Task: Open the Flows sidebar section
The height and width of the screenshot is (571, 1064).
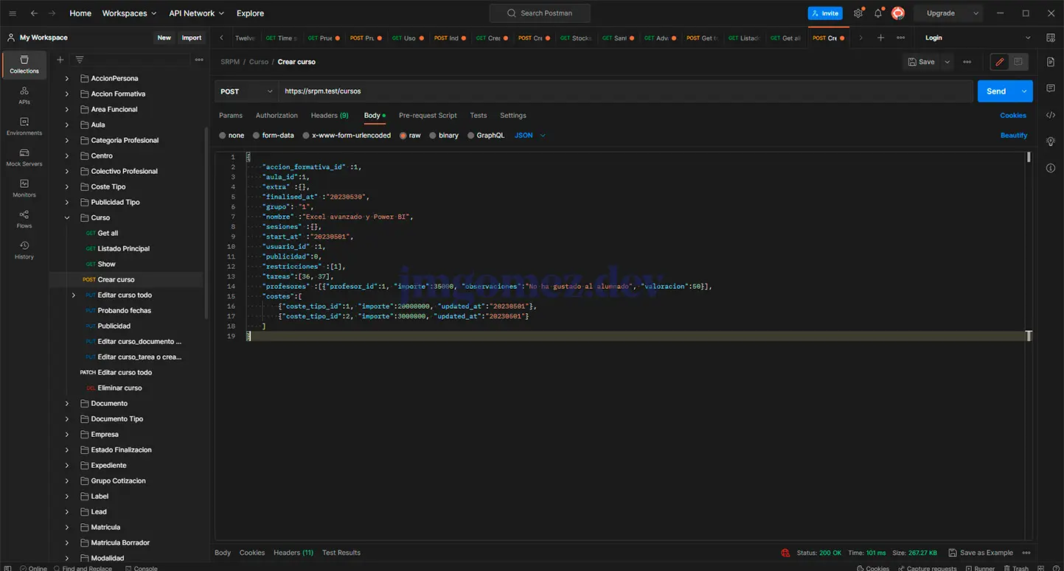Action: [x=24, y=219]
